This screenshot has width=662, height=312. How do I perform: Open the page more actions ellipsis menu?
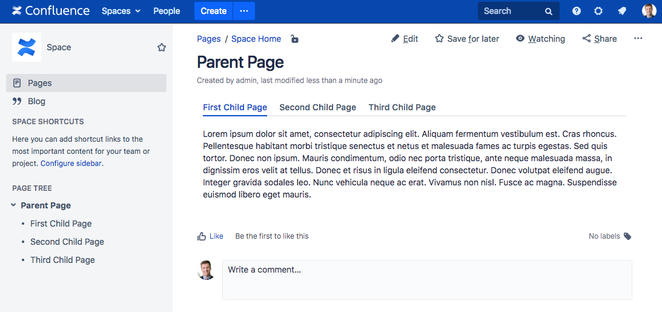point(638,39)
